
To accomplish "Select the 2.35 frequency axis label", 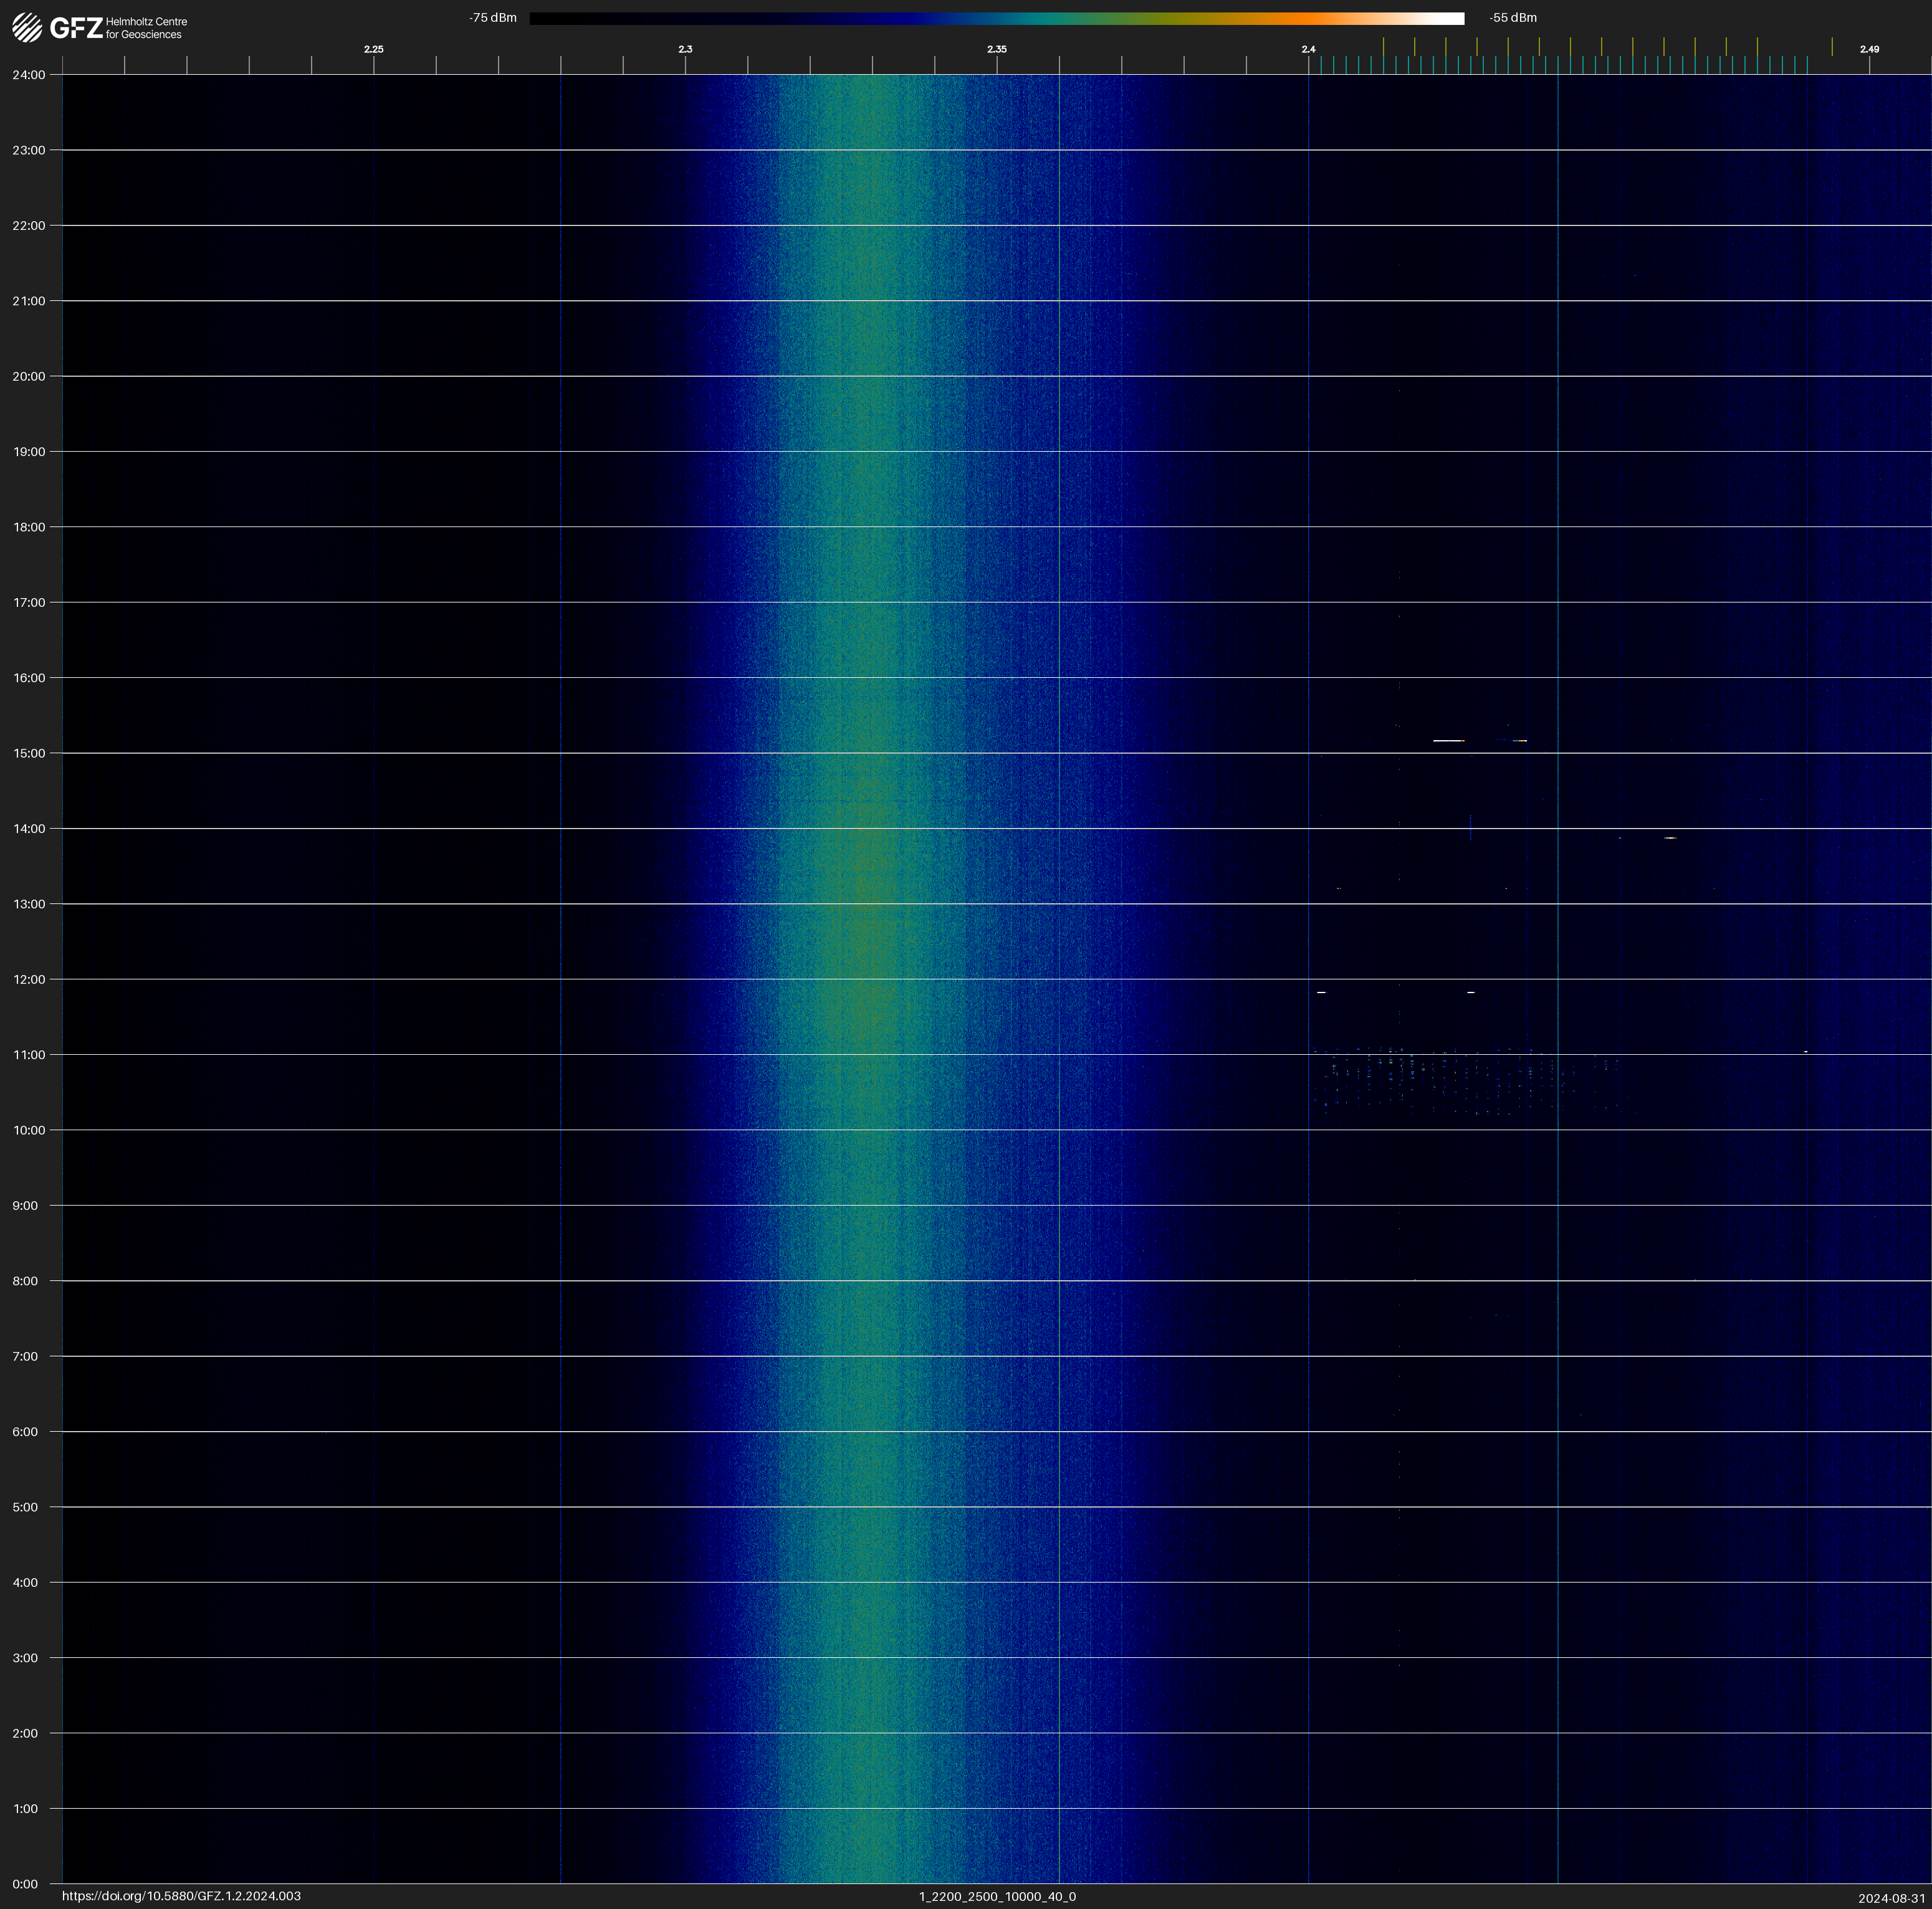I will (996, 49).
